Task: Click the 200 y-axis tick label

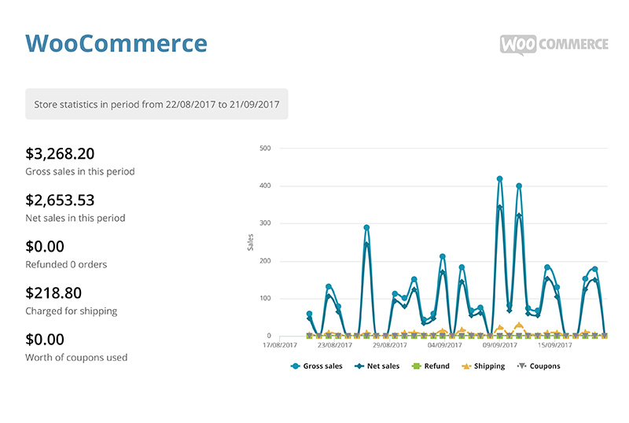Action: (265, 261)
